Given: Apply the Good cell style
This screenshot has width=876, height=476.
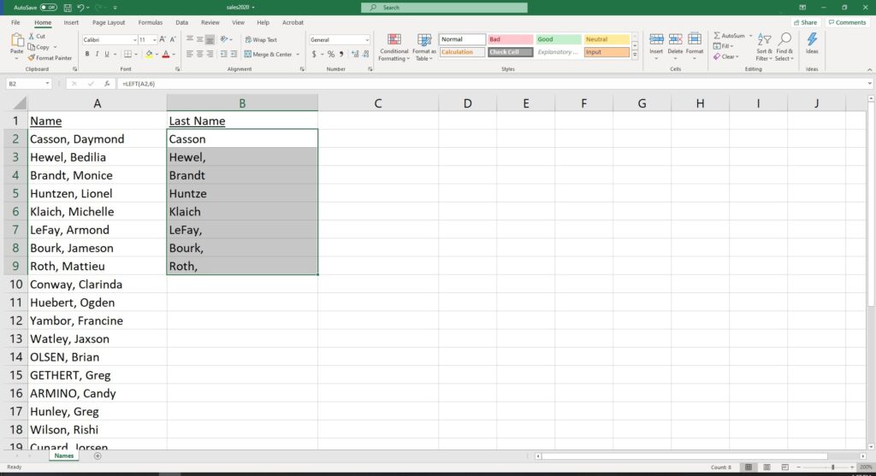Looking at the screenshot, I should point(558,39).
